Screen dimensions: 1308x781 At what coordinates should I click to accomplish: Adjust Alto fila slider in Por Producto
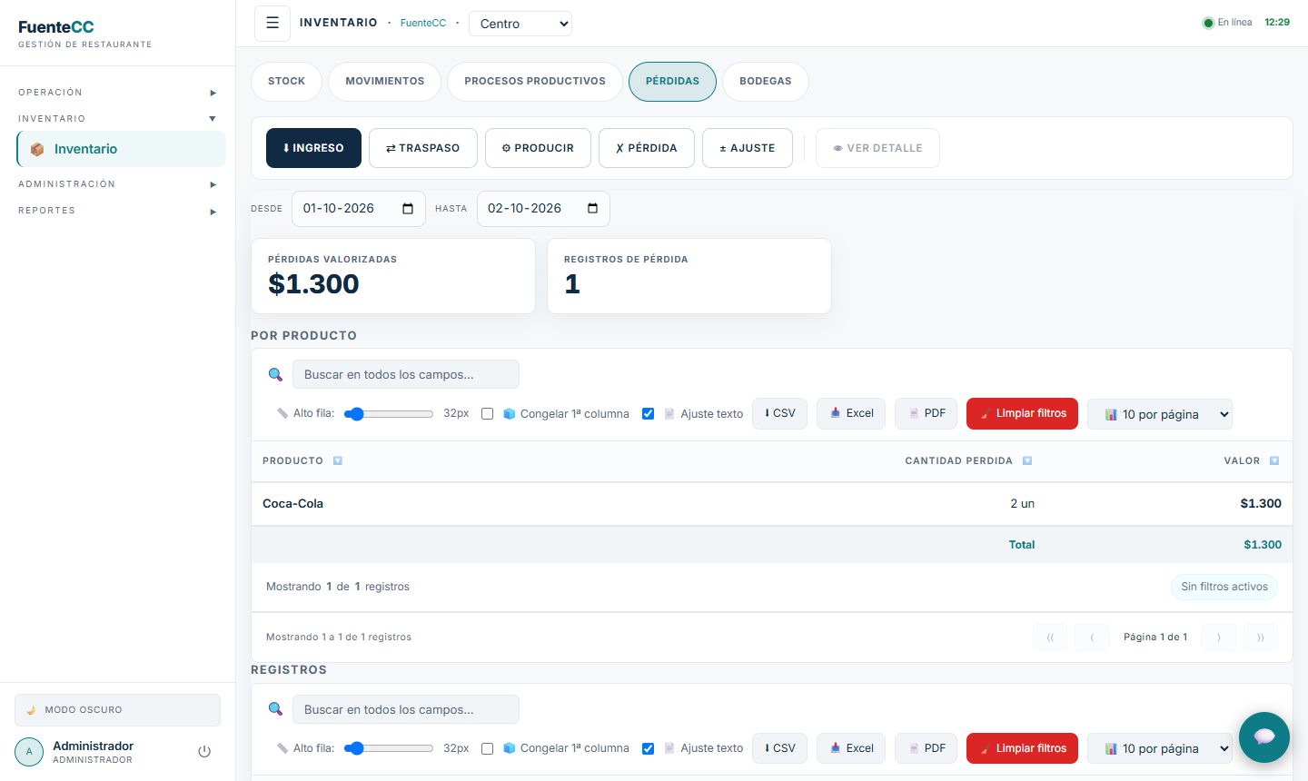389,413
